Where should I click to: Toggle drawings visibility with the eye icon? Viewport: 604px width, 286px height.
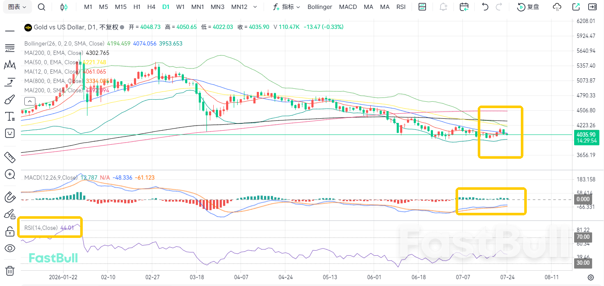click(x=10, y=249)
